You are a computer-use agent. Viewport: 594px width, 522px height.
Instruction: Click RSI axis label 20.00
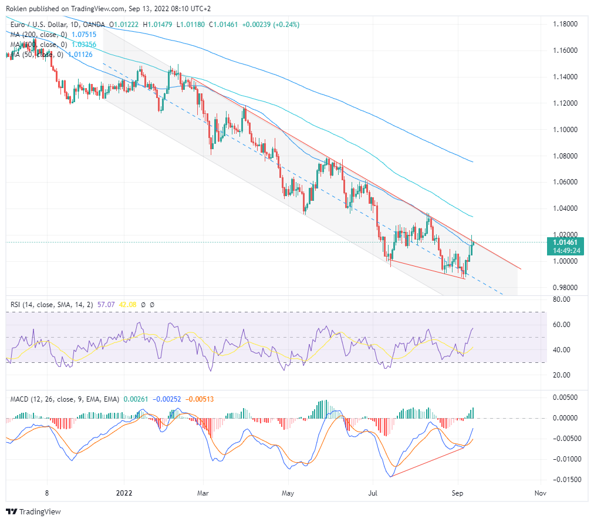(561, 375)
